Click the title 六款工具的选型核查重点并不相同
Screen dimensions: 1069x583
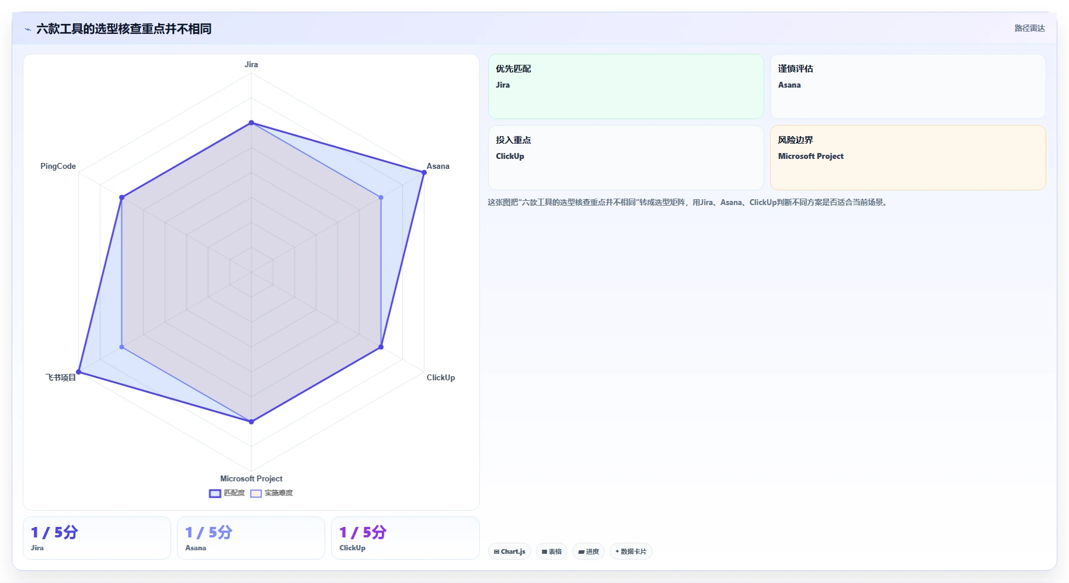(124, 29)
